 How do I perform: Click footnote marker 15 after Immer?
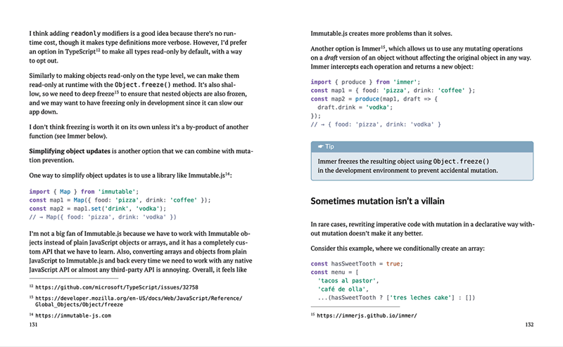[383, 46]
